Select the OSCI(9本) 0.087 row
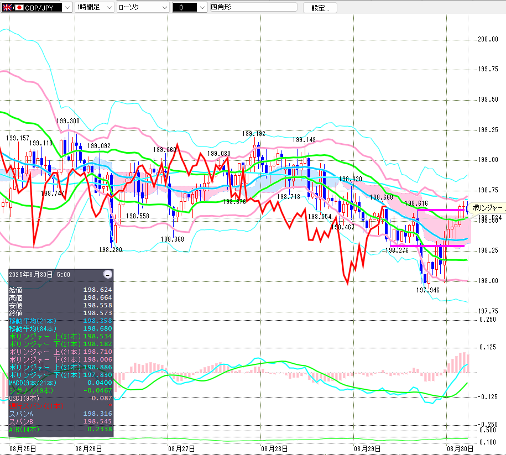This screenshot has height=455, width=506. pos(61,398)
